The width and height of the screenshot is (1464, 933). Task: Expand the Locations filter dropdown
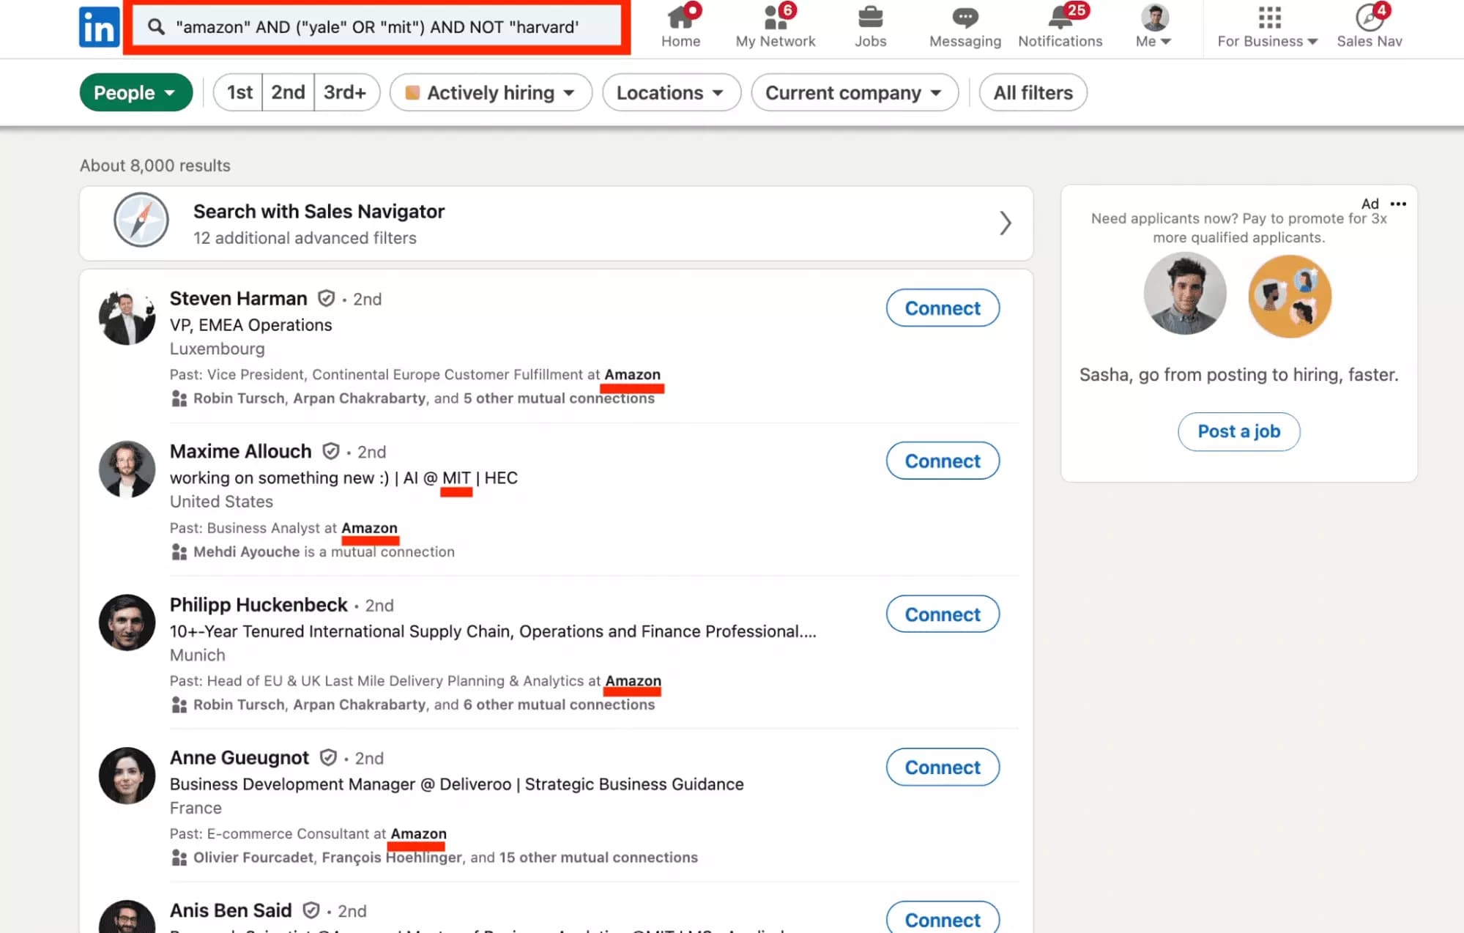(670, 92)
